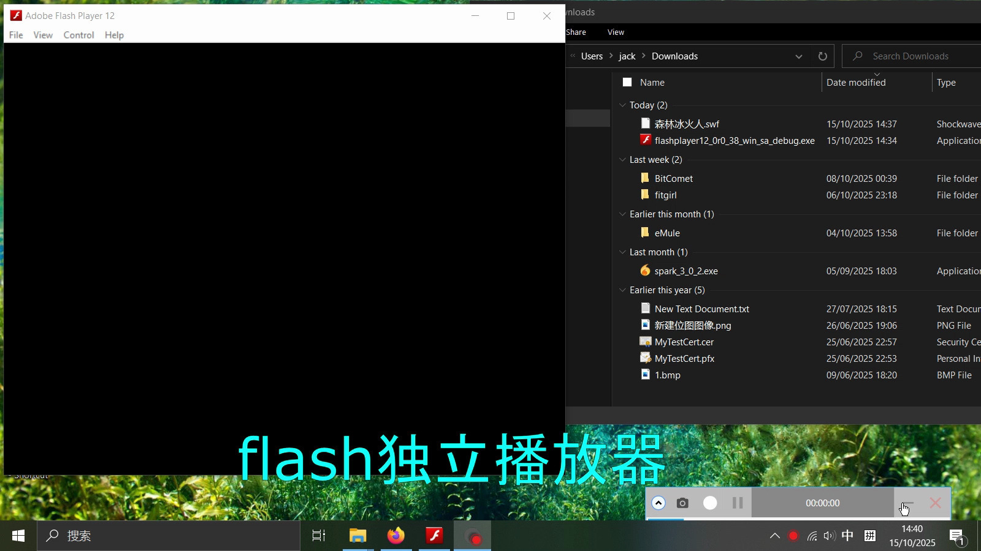Open File Explorer from the taskbar
981x551 pixels.
[x=357, y=536]
